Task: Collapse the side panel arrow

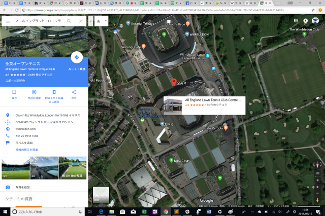Action: pyautogui.click(x=90, y=21)
